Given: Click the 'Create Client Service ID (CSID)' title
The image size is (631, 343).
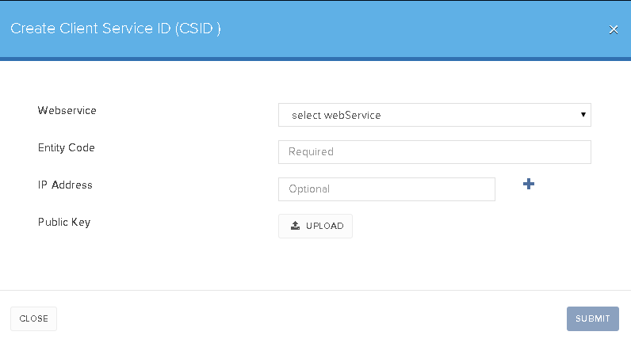Looking at the screenshot, I should click(116, 29).
